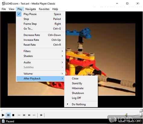Close the open Play menu
The height and width of the screenshot is (124, 143).
click(20, 9)
